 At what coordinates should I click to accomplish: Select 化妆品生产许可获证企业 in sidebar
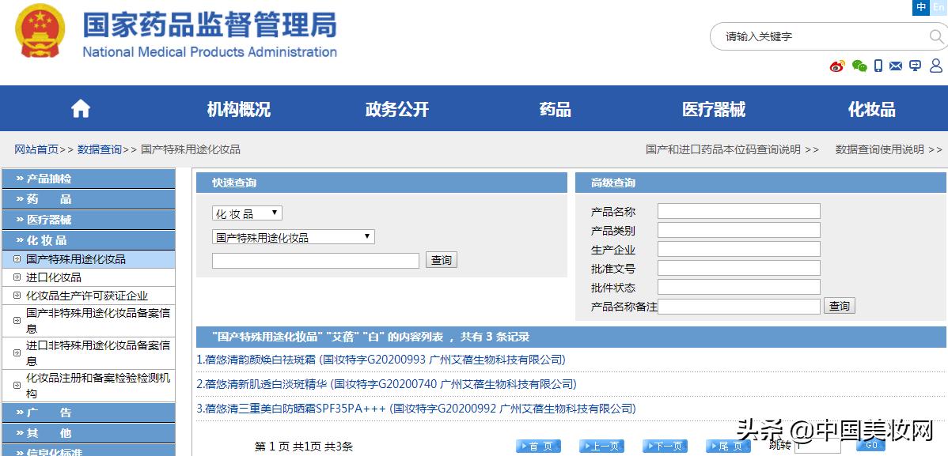point(87,296)
